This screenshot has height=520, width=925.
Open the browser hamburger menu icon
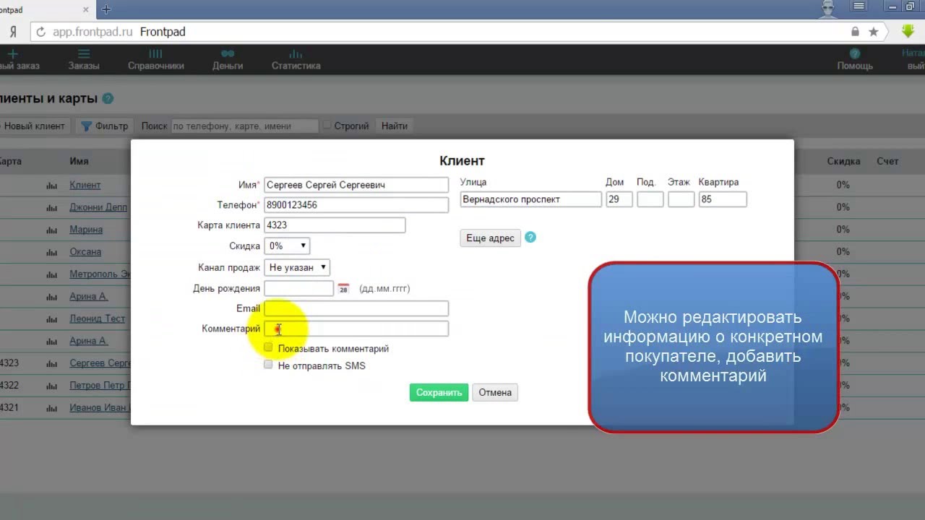click(859, 6)
